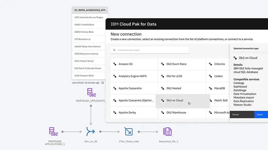Select the Db2 Warehouse connection tile
This screenshot has width=268, height=150.
point(182,113)
